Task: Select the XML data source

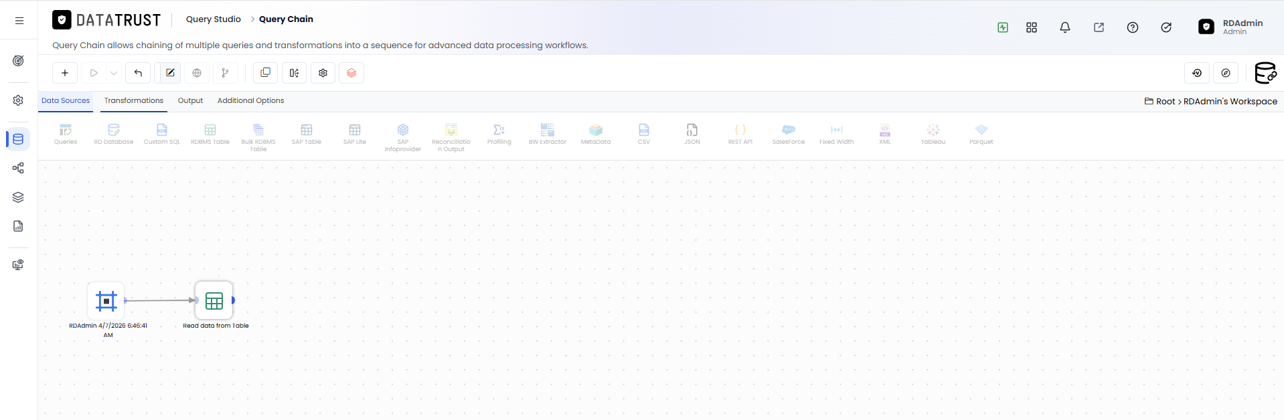Action: (x=885, y=134)
